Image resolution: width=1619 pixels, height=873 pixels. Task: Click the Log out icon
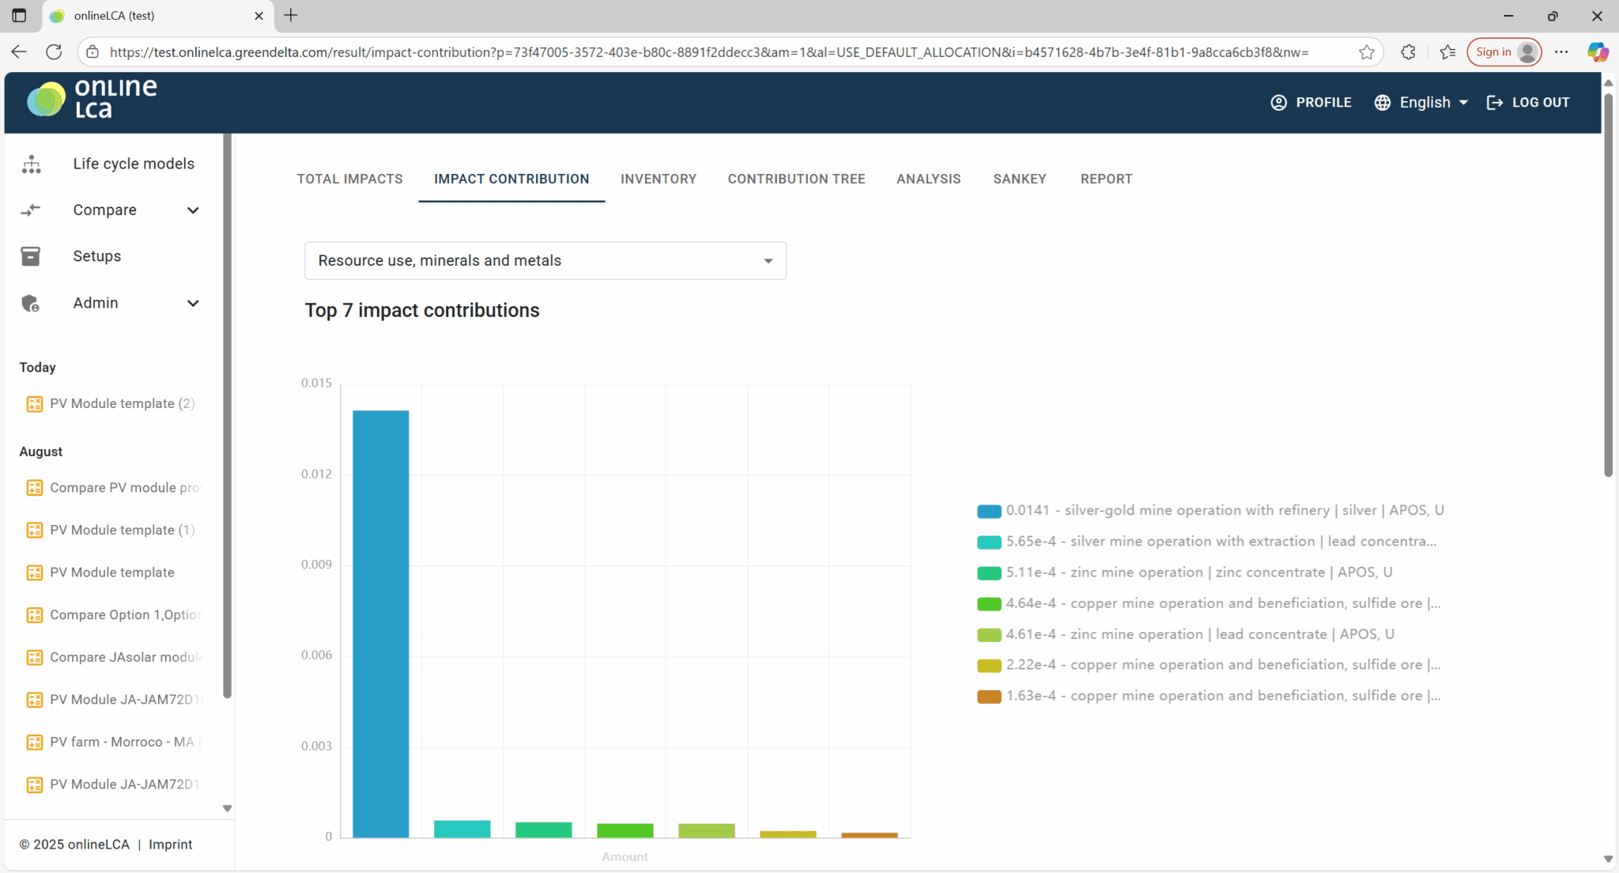coord(1494,103)
